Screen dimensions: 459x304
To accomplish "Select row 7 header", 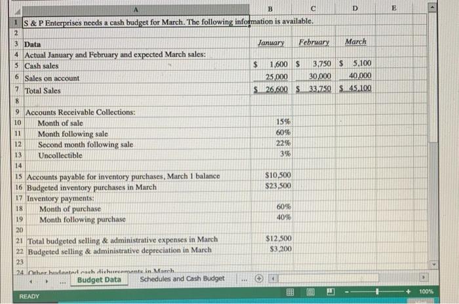I will [18, 90].
